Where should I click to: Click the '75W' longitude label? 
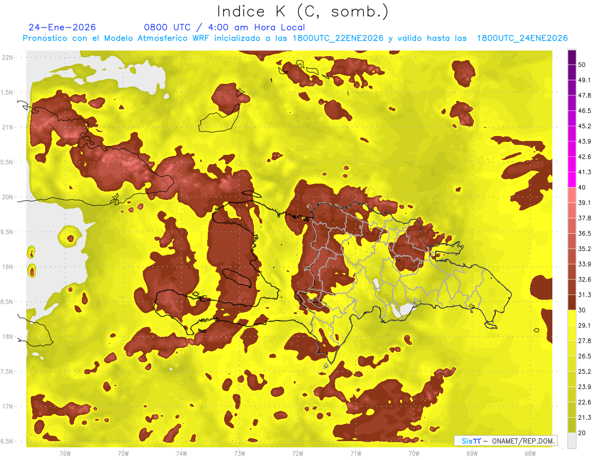(x=123, y=453)
